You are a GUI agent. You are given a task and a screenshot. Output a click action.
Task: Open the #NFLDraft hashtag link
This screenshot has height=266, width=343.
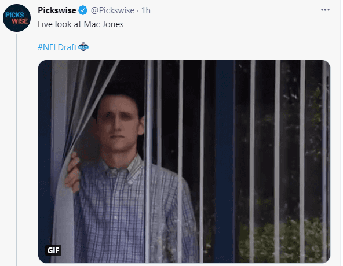click(x=57, y=47)
